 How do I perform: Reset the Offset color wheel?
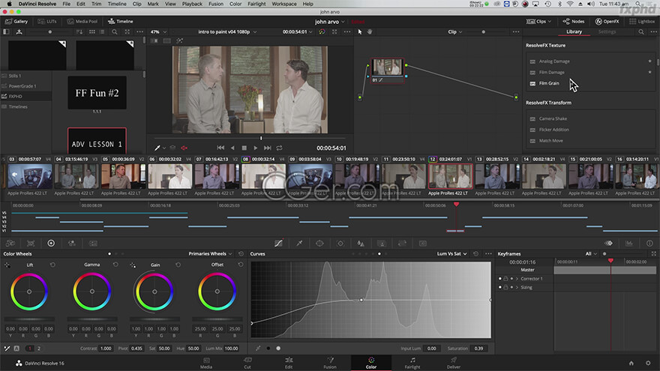240,265
